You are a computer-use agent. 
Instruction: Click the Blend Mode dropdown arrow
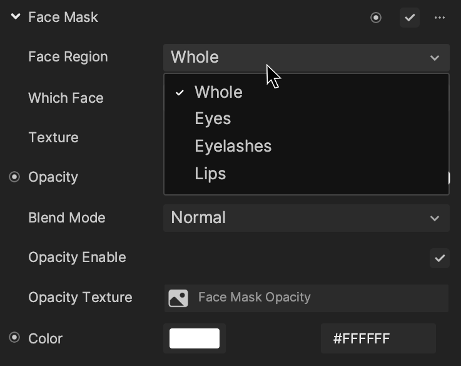(x=435, y=218)
